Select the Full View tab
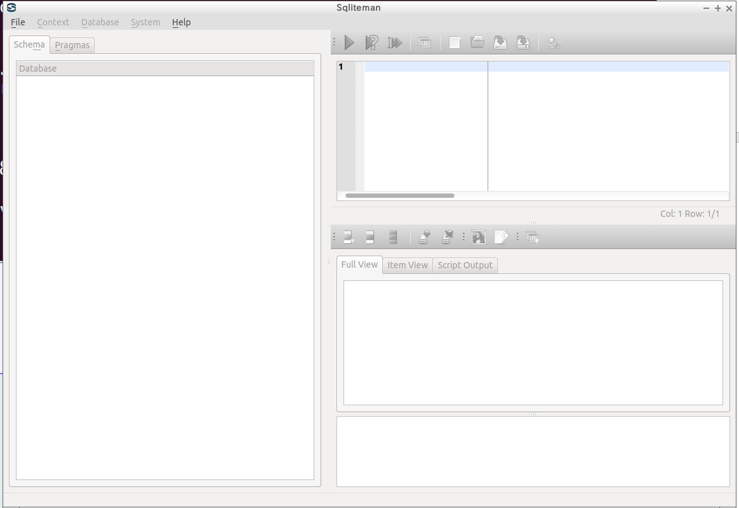The width and height of the screenshot is (739, 508). (x=359, y=264)
